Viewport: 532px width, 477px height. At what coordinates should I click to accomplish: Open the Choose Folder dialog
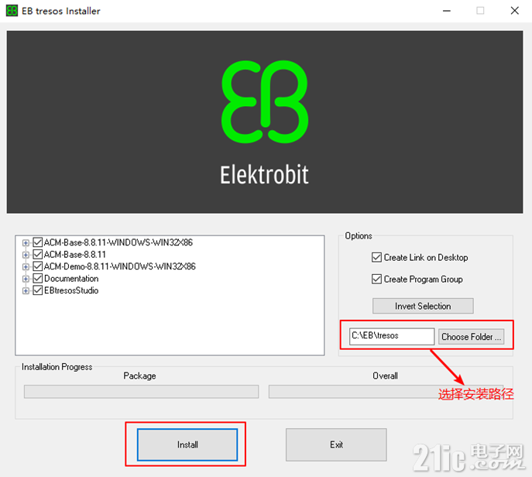pos(471,337)
